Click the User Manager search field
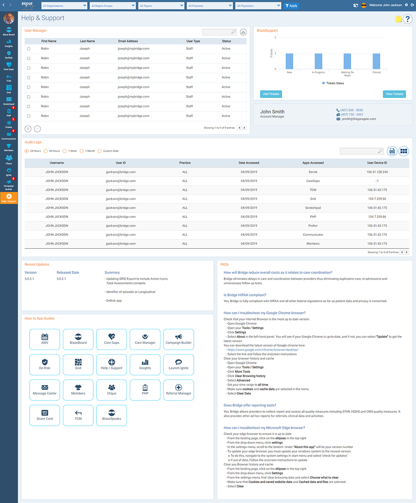 219,32
